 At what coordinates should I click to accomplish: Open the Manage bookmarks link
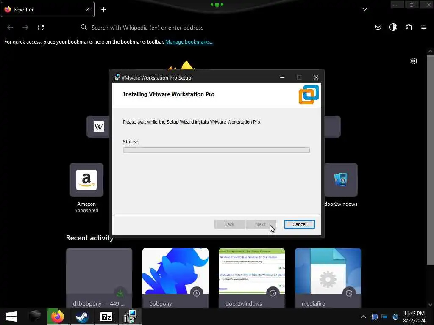[x=189, y=42]
